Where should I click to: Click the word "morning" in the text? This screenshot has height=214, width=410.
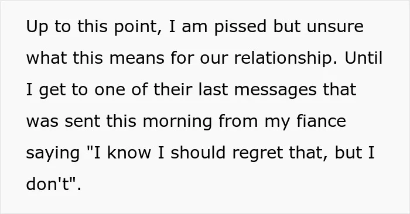pos(177,122)
